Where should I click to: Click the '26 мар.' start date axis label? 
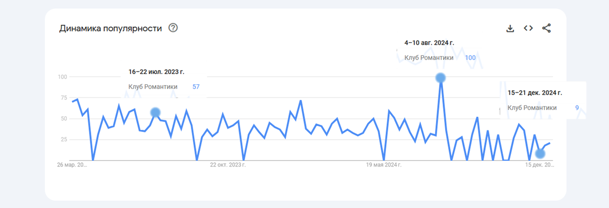pyautogui.click(x=73, y=165)
